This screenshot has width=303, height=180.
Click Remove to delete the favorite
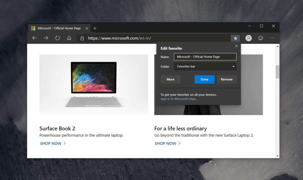[226, 79]
